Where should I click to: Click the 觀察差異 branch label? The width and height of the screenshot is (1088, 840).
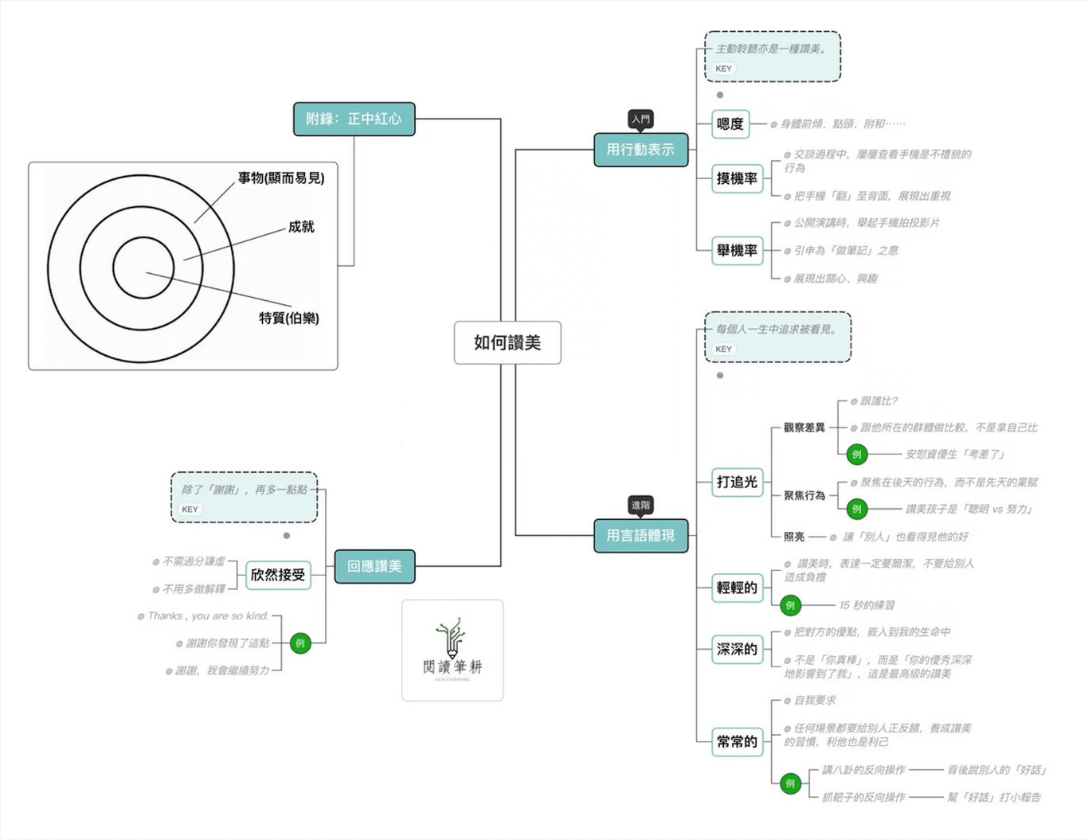804,428
